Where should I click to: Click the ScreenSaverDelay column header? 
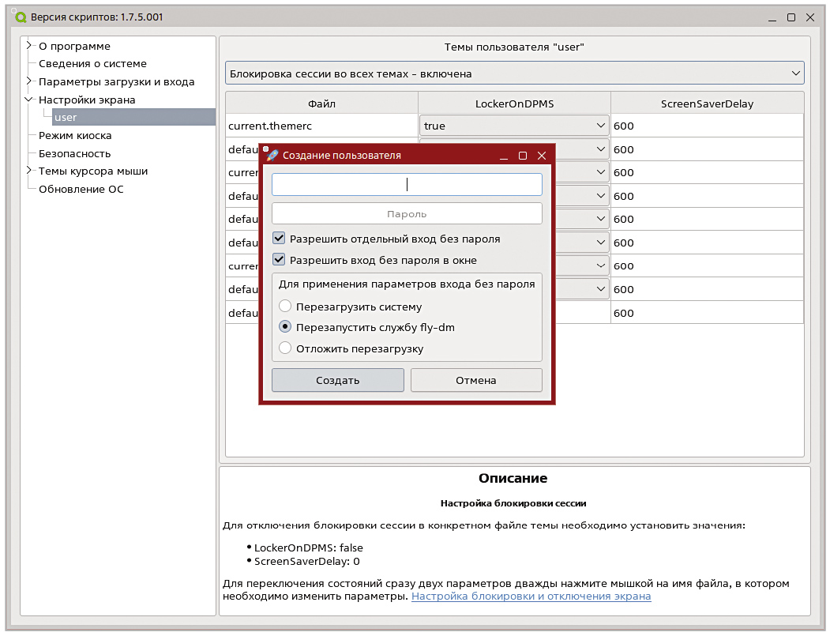pos(707,103)
